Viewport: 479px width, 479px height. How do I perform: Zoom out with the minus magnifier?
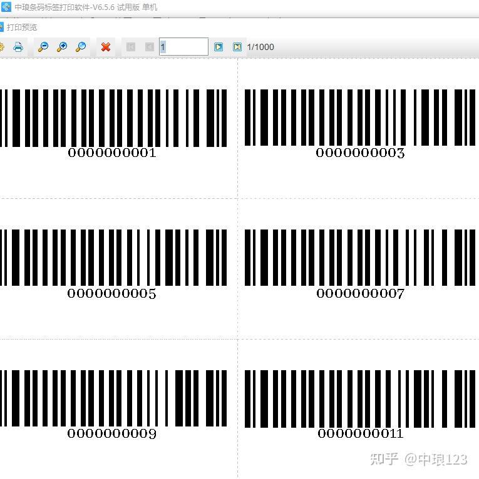pyautogui.click(x=43, y=47)
